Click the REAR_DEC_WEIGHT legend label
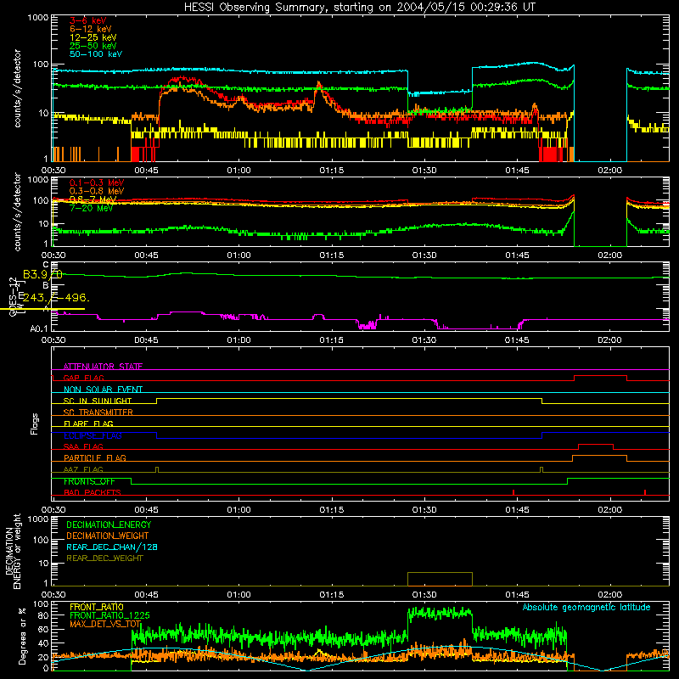This screenshot has width=679, height=679. pyautogui.click(x=104, y=558)
